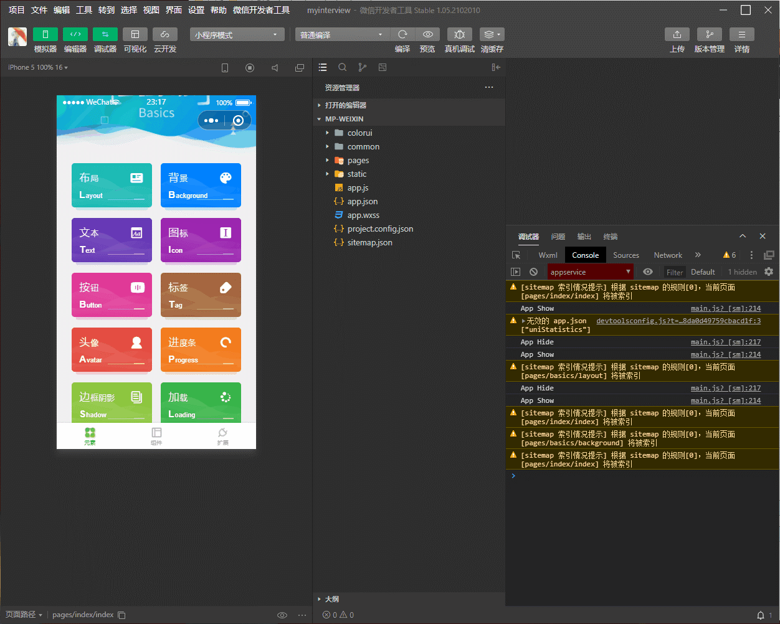The width and height of the screenshot is (780, 624).
Task: Open the app.wxss file
Action: point(409,215)
